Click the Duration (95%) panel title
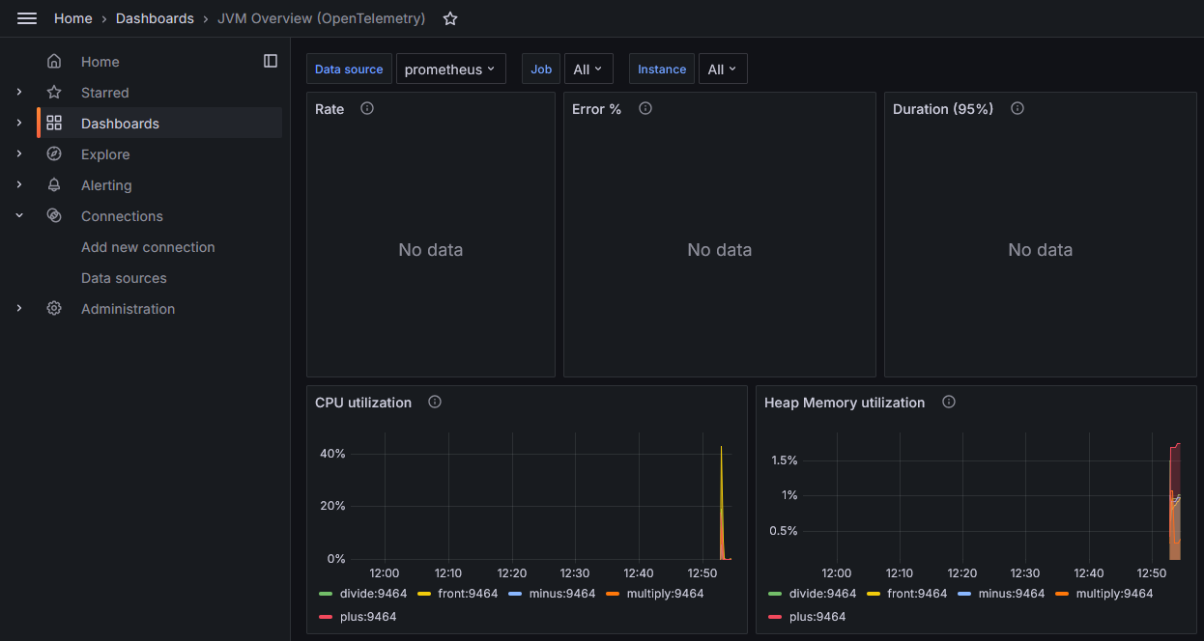This screenshot has height=641, width=1204. click(x=943, y=109)
